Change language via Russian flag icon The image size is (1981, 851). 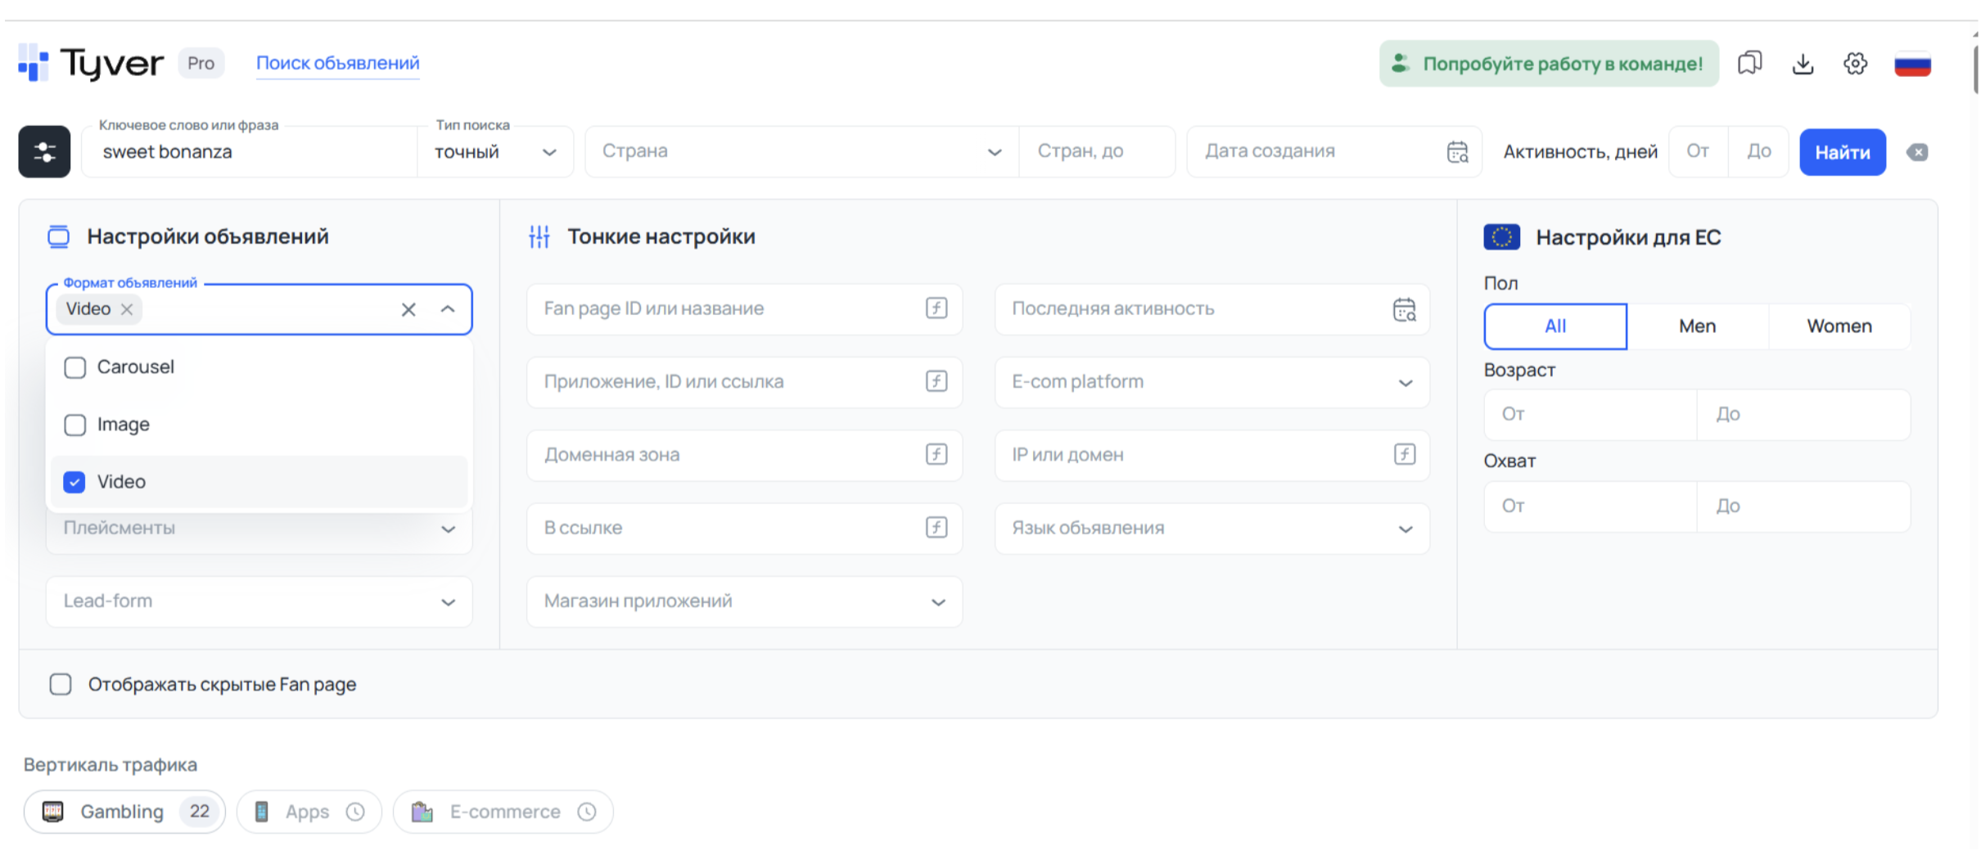pyautogui.click(x=1912, y=63)
